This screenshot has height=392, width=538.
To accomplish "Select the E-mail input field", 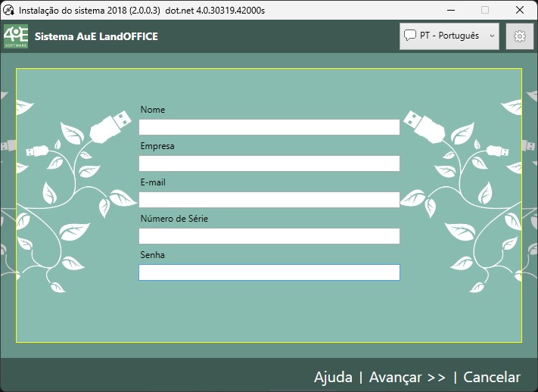I will pos(269,200).
